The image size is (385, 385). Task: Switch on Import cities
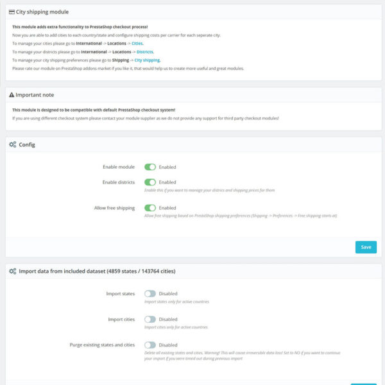pyautogui.click(x=150, y=319)
